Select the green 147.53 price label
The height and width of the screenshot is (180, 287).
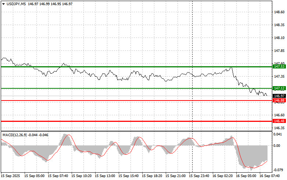(279, 67)
